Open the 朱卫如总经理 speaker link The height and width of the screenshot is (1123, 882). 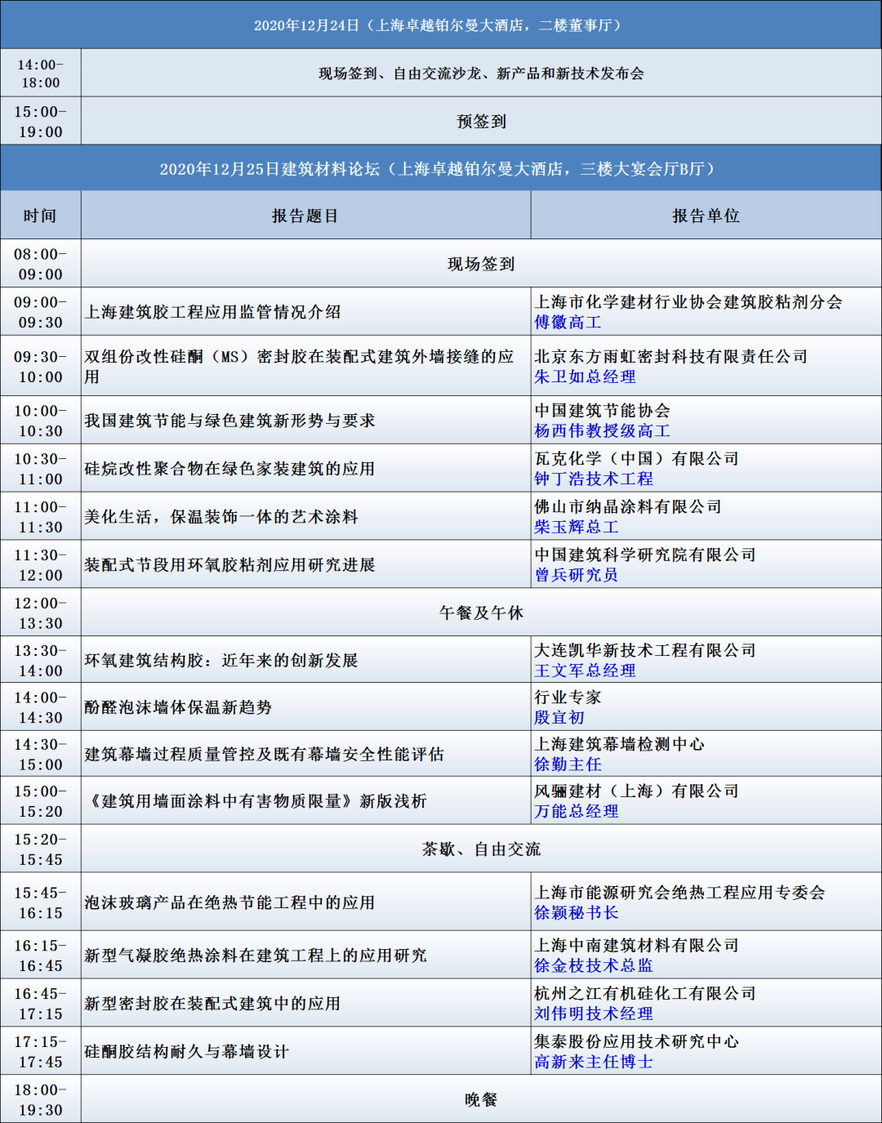coord(585,377)
